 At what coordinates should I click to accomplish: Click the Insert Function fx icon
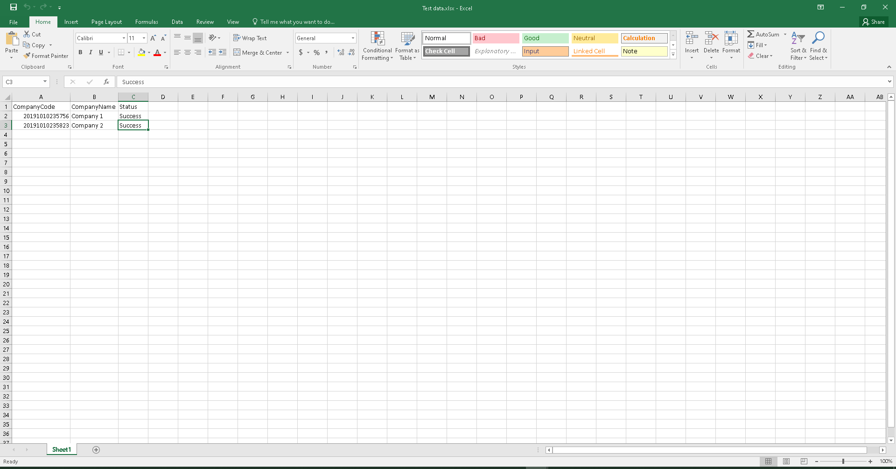click(x=106, y=82)
